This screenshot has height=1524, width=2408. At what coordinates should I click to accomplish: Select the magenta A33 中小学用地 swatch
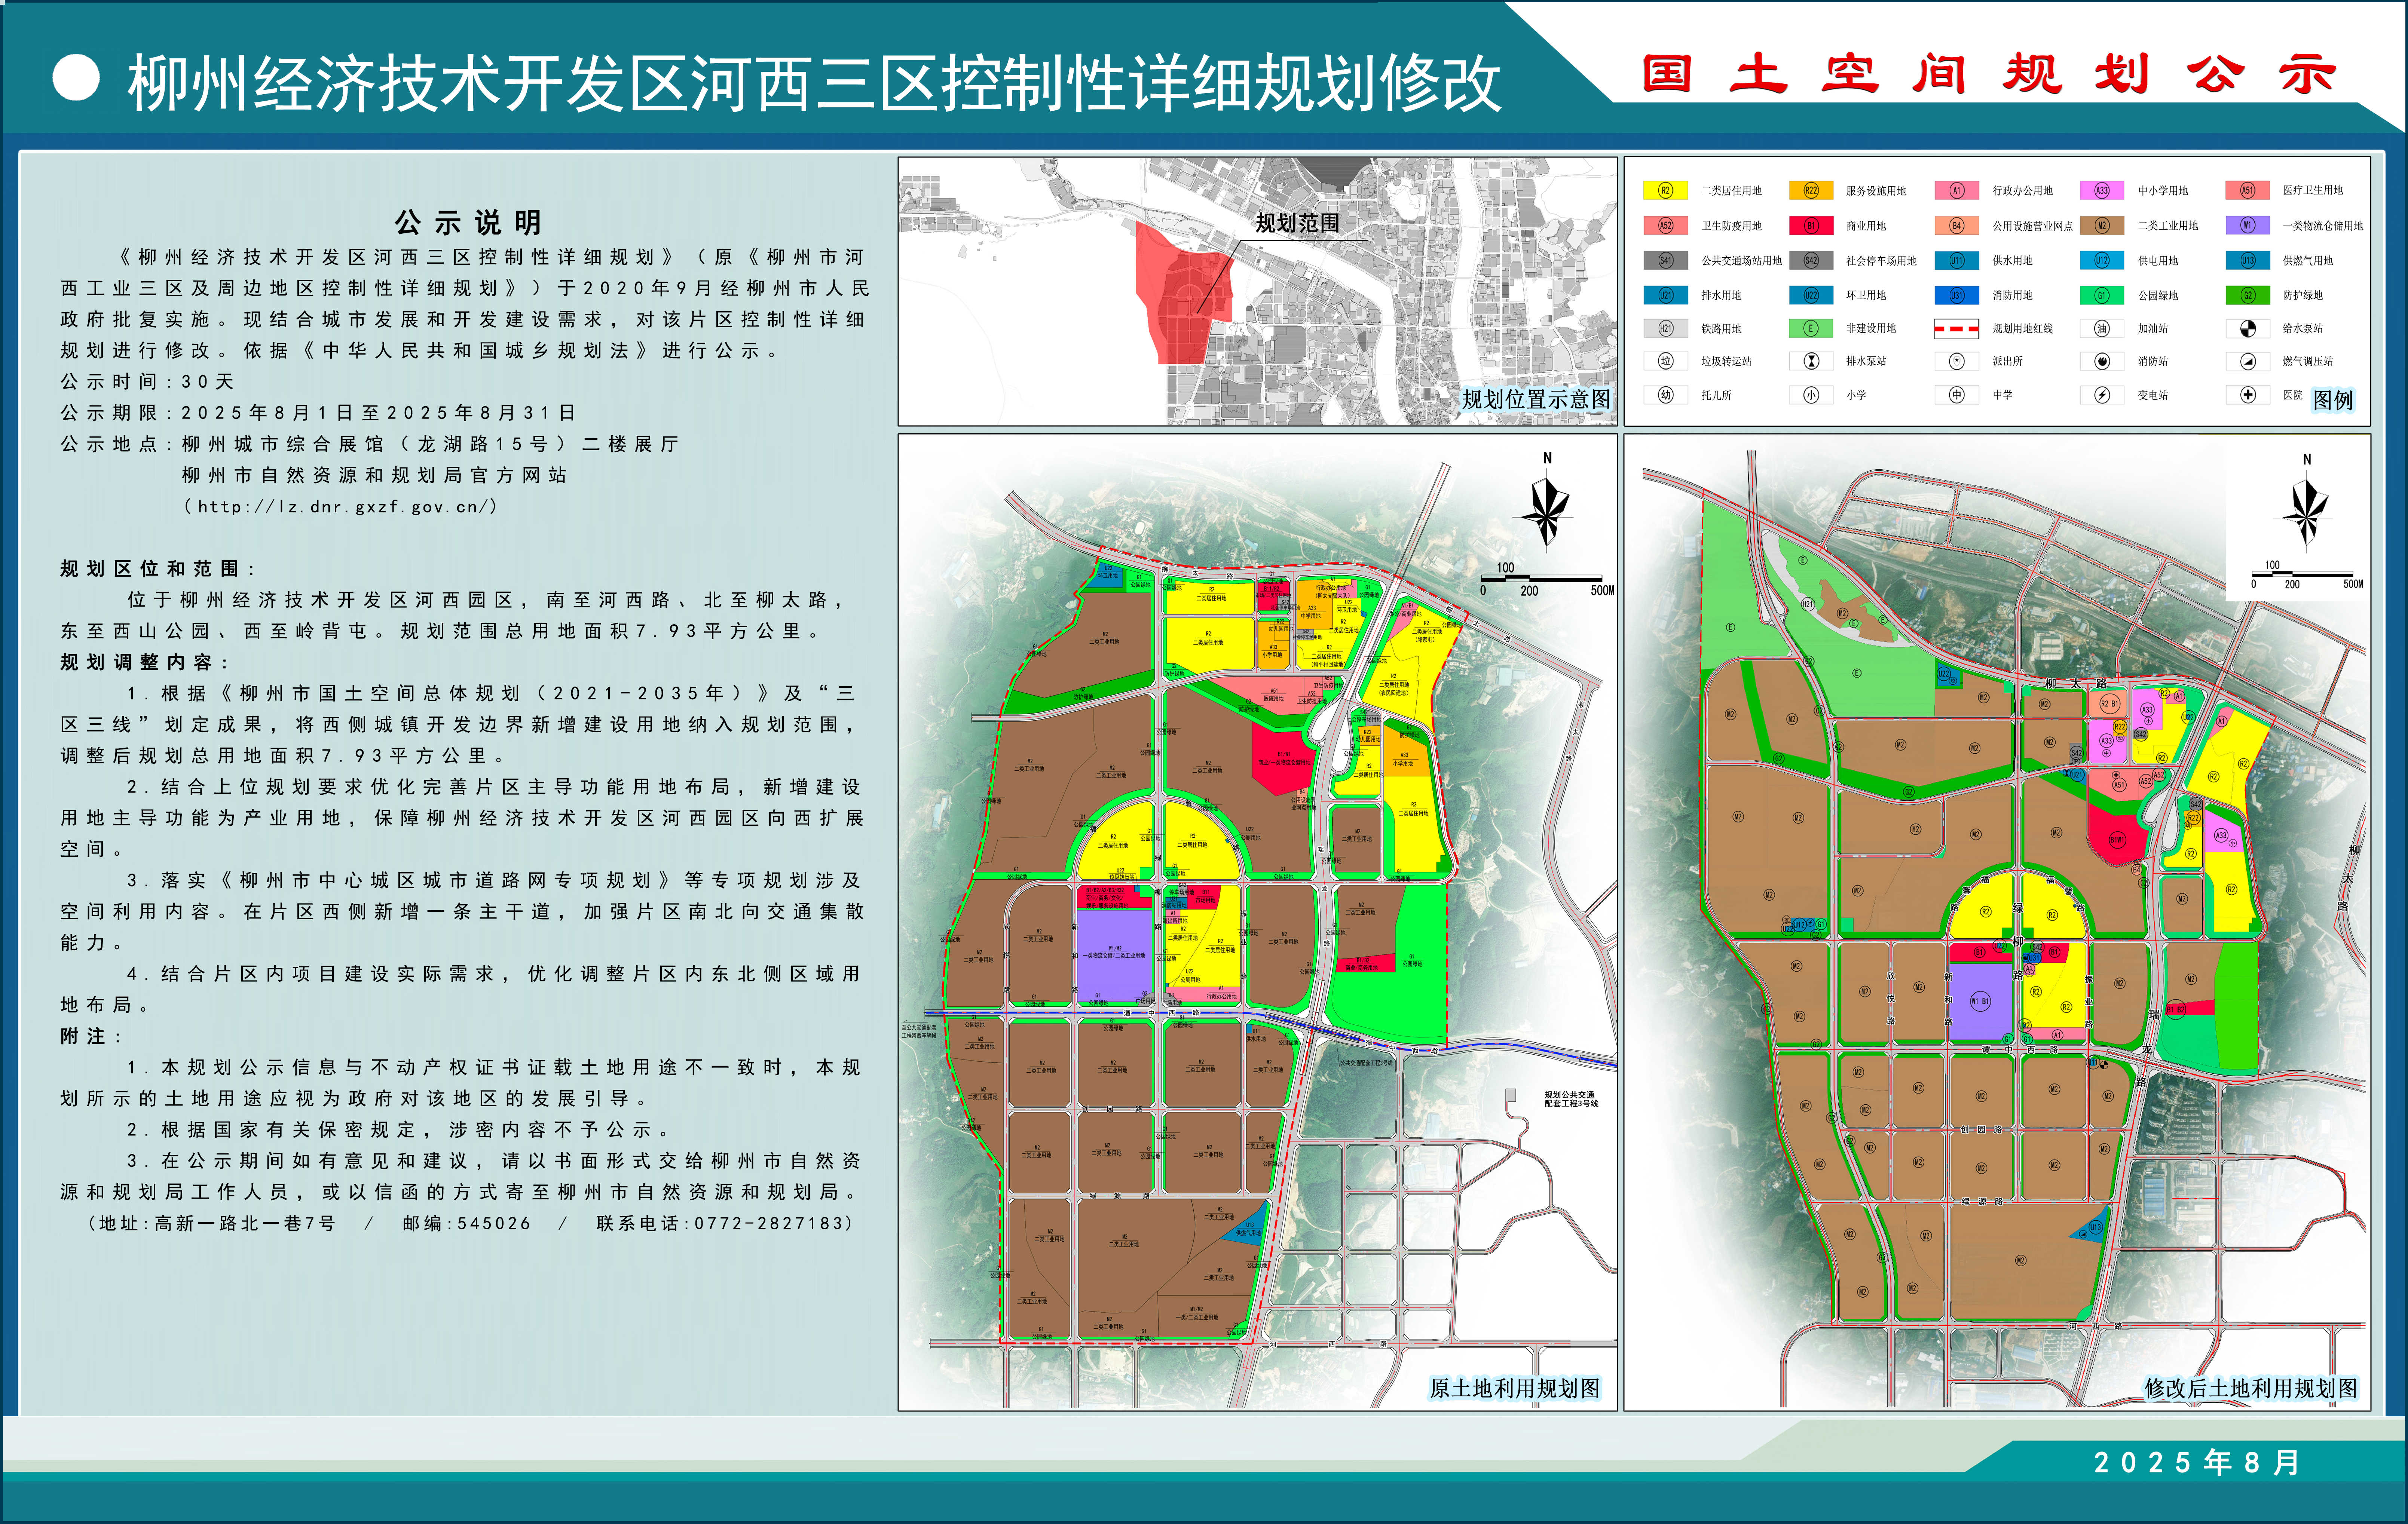coord(2102,190)
